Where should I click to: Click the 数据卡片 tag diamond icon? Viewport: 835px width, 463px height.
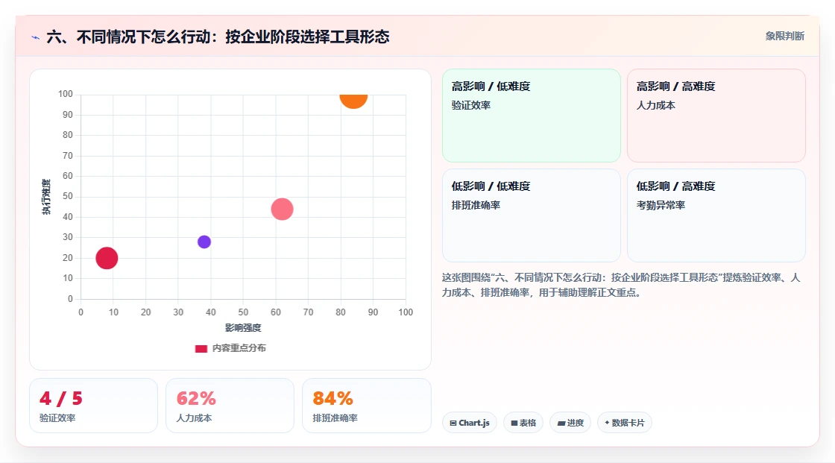[x=607, y=423]
